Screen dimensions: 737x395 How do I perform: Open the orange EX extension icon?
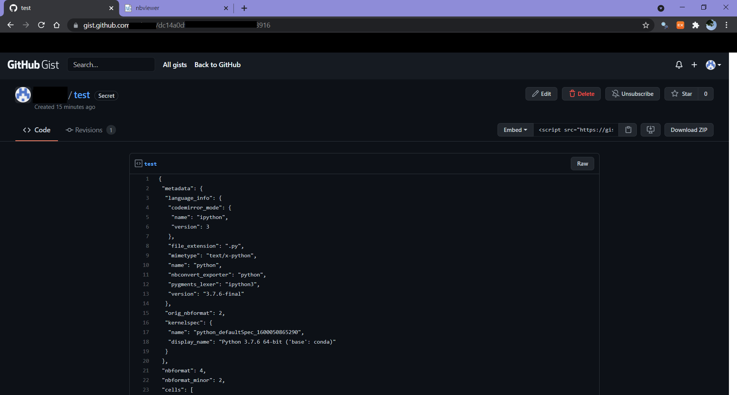(x=680, y=25)
